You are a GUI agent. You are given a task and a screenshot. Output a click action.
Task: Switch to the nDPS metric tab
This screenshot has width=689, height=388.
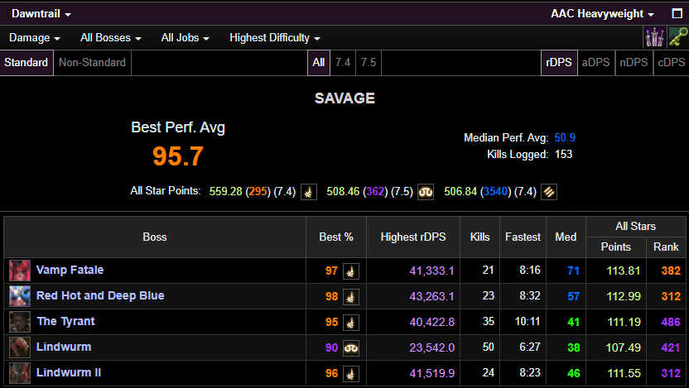(634, 63)
